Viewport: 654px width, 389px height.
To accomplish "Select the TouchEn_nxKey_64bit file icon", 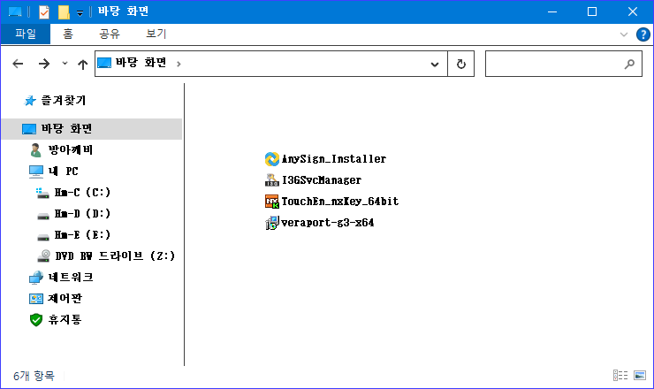I will pos(272,202).
